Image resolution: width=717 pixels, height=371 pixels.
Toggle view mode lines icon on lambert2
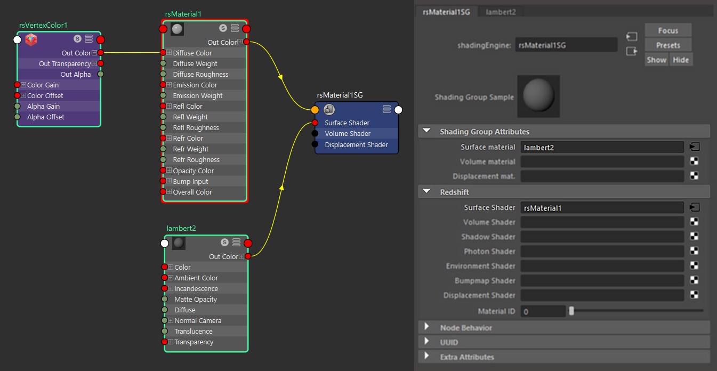pyautogui.click(x=236, y=243)
